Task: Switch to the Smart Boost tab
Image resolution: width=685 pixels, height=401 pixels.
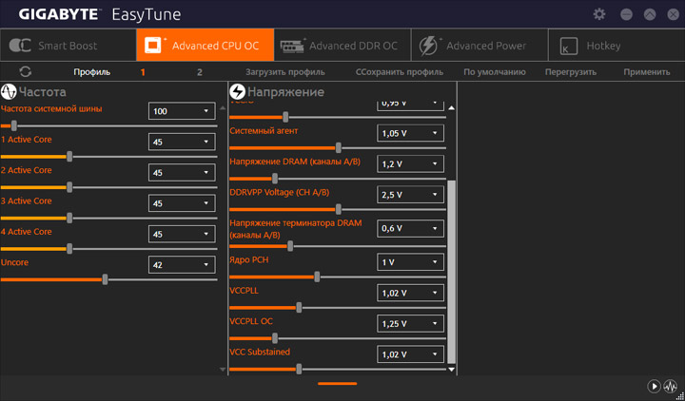Action: click(x=68, y=45)
